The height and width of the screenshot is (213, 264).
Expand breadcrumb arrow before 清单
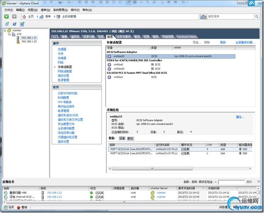tap(38, 16)
